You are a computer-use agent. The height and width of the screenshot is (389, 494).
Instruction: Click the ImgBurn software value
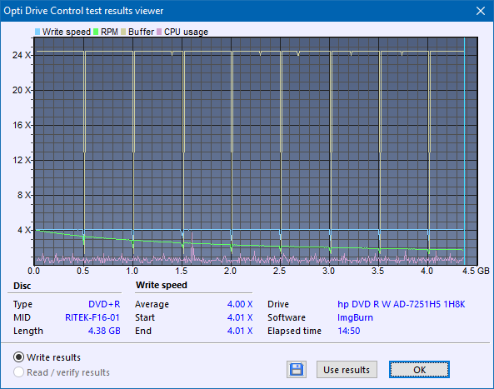click(355, 317)
